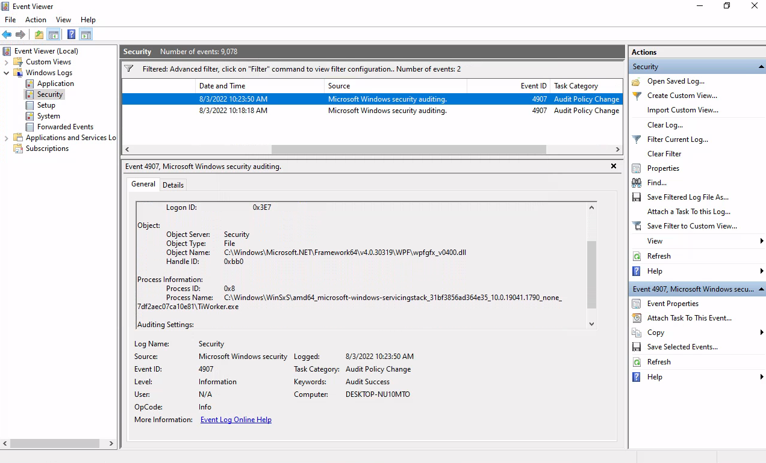Expand the Custom Views tree node
This screenshot has width=766, height=463.
tap(7, 62)
